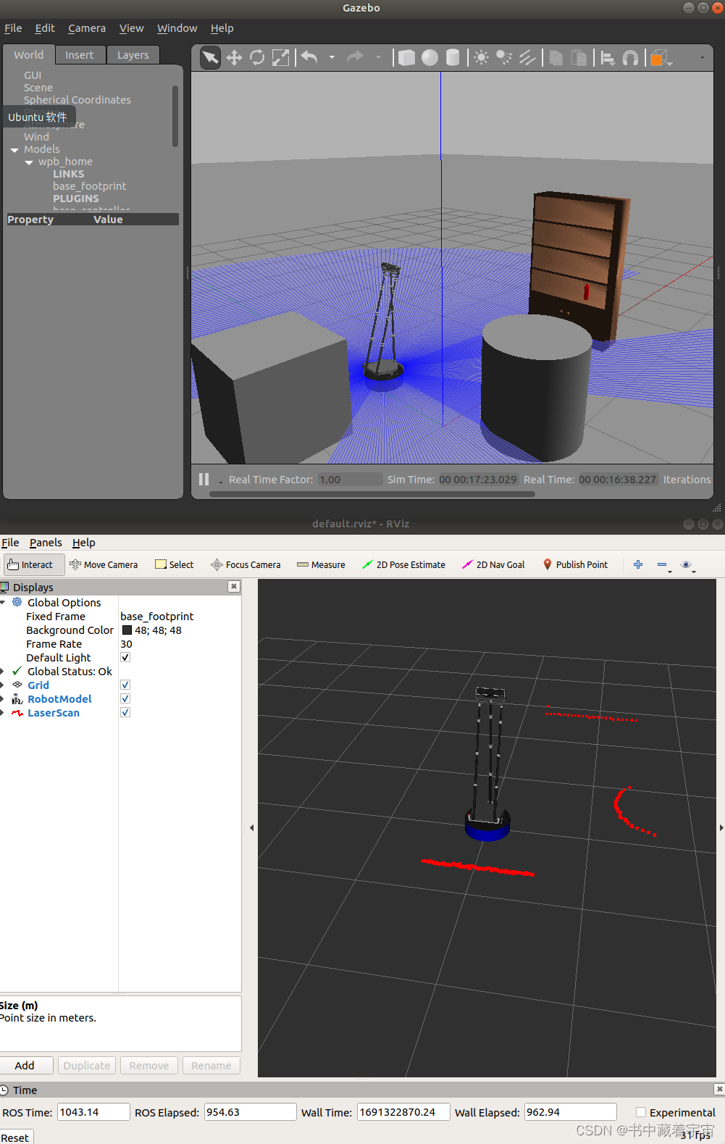
Task: Pause the Gazebo simulation
Action: [x=204, y=479]
